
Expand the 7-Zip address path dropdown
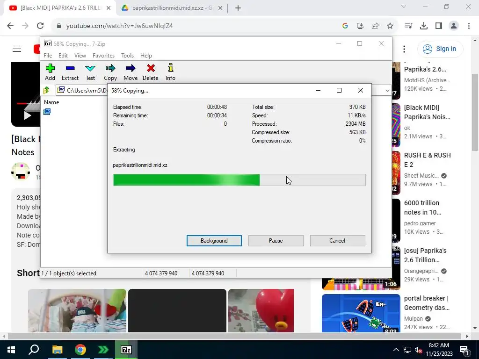pyautogui.click(x=387, y=90)
